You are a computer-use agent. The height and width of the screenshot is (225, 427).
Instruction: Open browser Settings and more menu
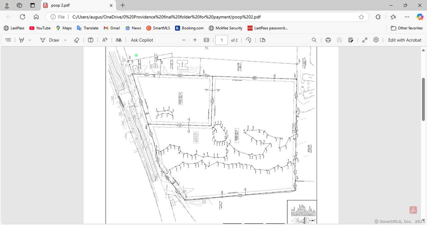[x=407, y=17]
